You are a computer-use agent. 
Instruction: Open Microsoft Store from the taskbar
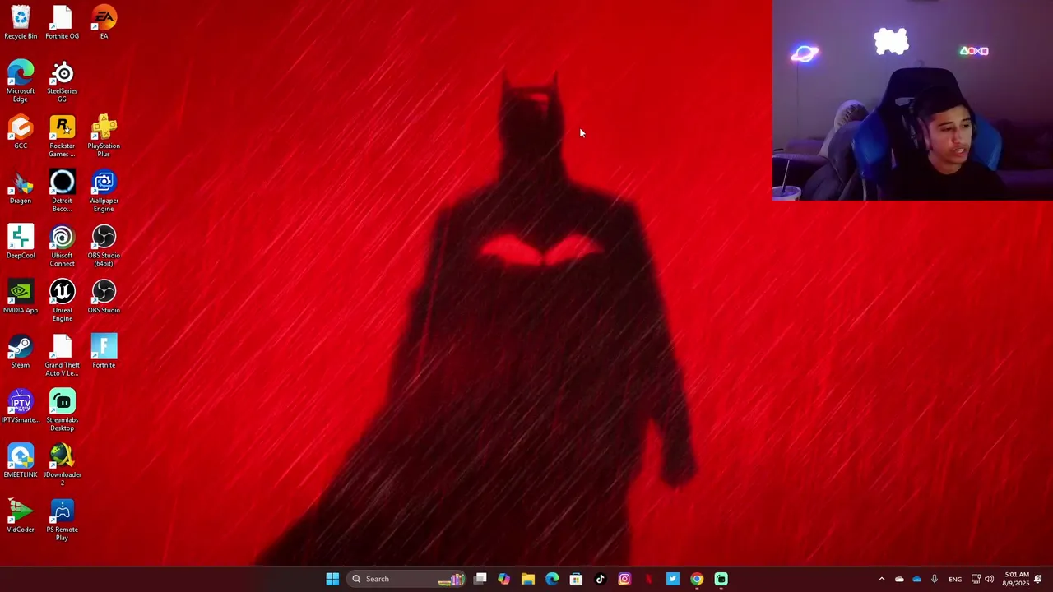pyautogui.click(x=576, y=579)
